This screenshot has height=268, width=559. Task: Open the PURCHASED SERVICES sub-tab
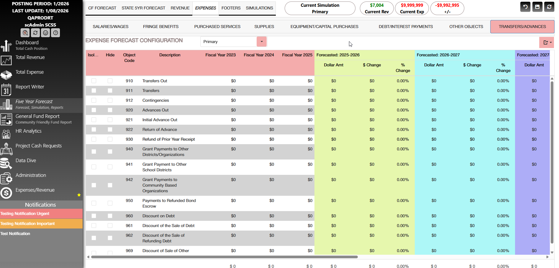(x=217, y=27)
